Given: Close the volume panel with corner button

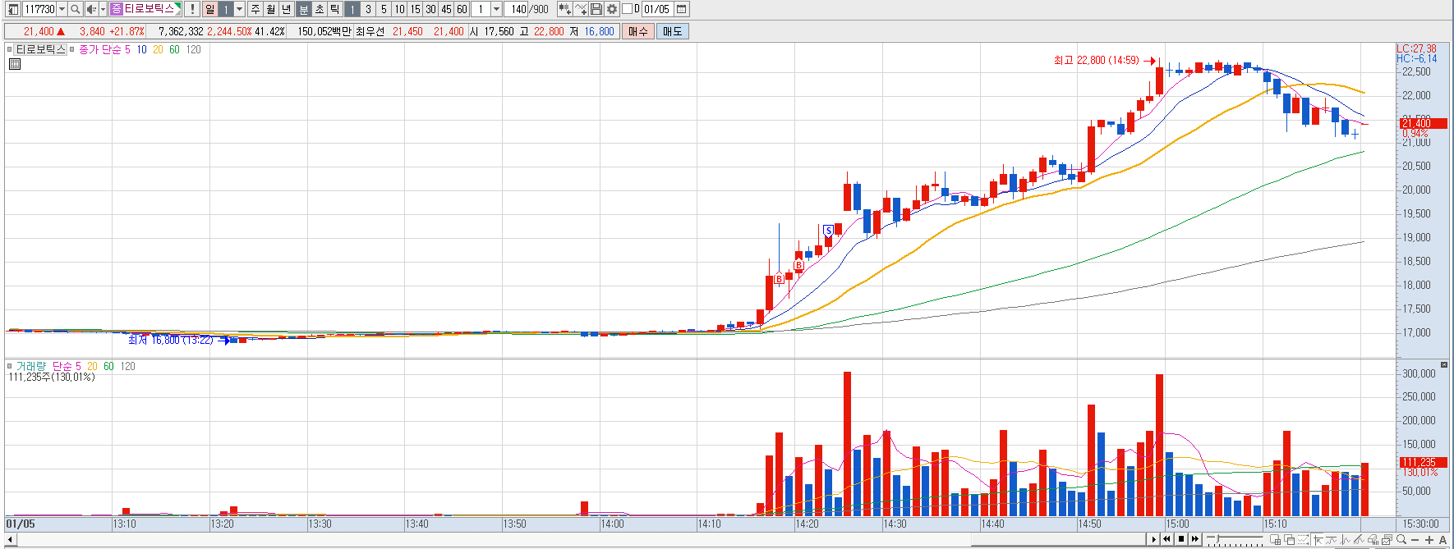Looking at the screenshot, I should [x=1444, y=364].
